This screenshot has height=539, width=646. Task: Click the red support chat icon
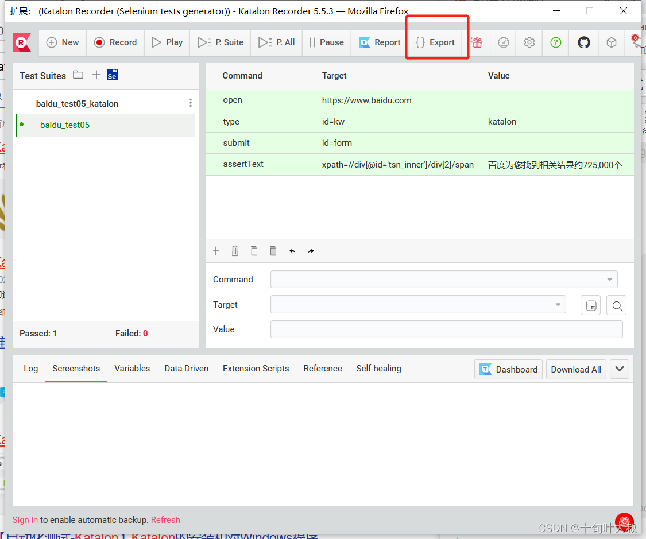625,522
